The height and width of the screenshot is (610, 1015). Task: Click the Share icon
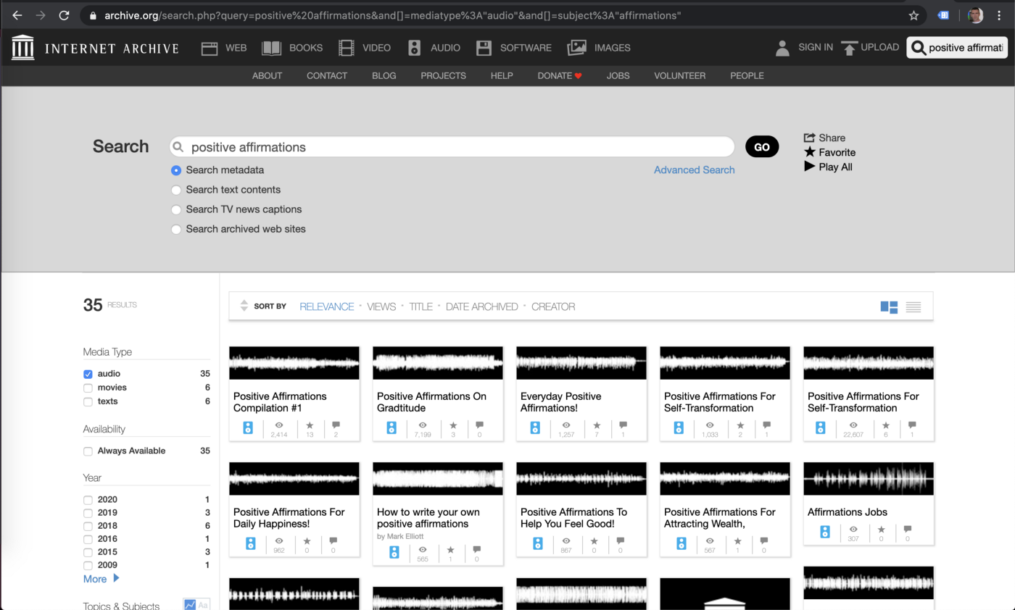pyautogui.click(x=810, y=138)
